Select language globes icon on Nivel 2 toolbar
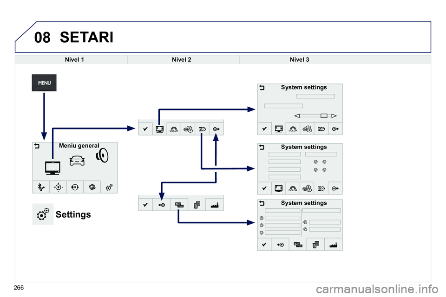Viewport: 446px width, 297px height. [x=188, y=129]
